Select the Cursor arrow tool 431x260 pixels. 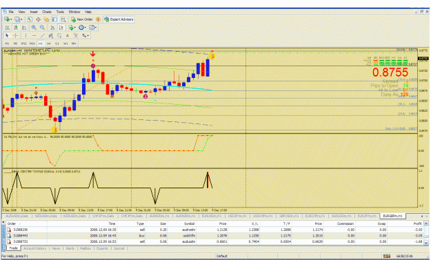point(7,35)
